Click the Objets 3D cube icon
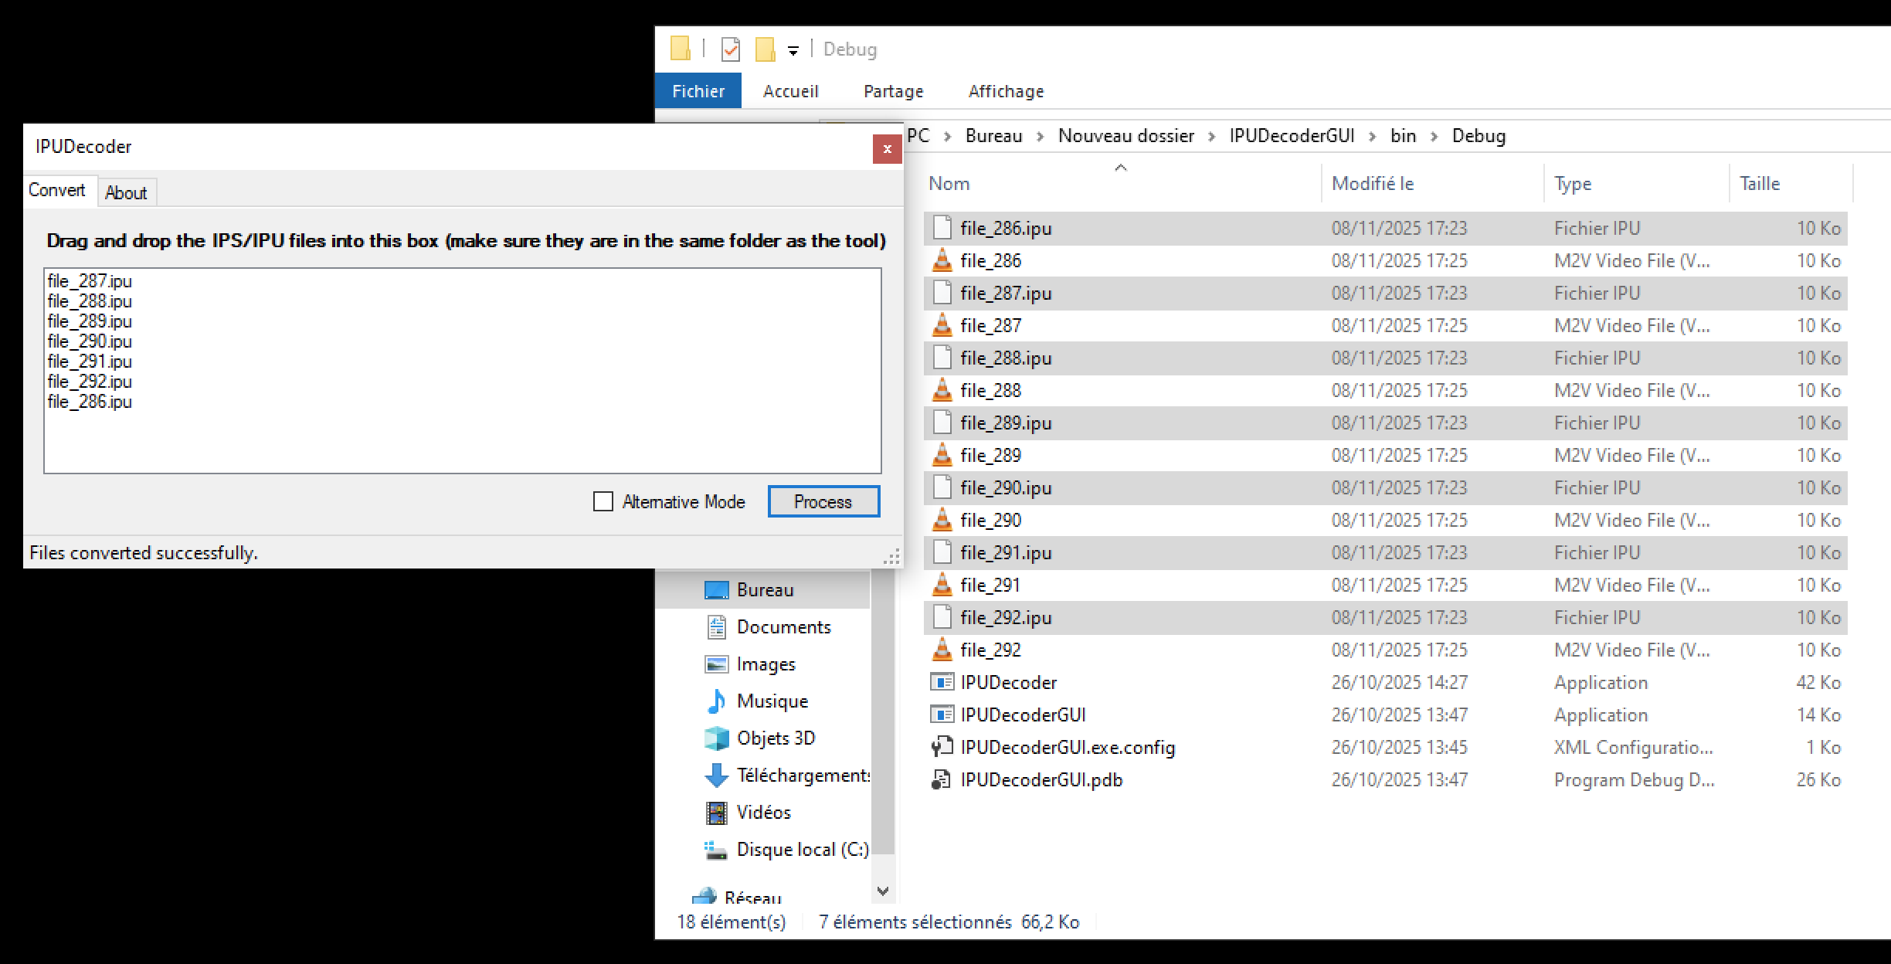The image size is (1891, 964). [716, 738]
